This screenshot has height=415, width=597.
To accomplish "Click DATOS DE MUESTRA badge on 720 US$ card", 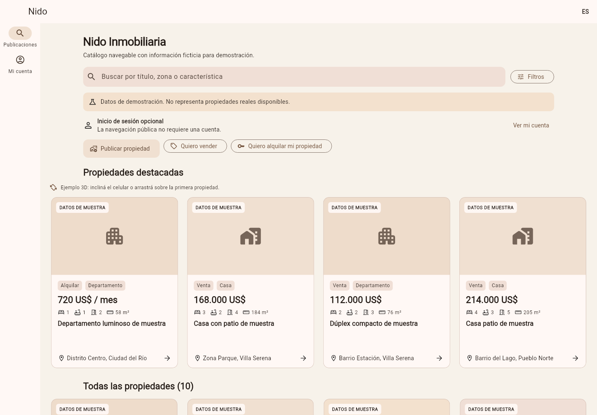I will coord(83,207).
